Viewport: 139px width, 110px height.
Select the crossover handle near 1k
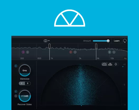click(50, 46)
